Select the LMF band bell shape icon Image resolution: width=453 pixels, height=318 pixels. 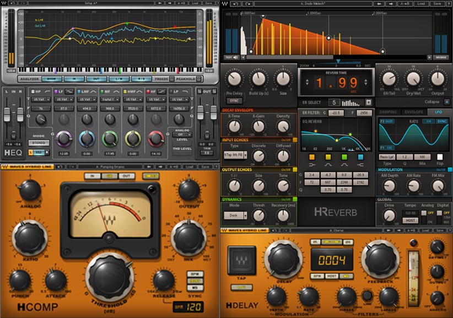click(93, 91)
